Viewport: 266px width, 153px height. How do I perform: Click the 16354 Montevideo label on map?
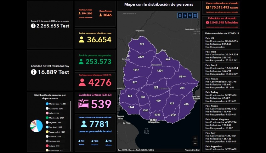pyautogui.click(x=153, y=120)
